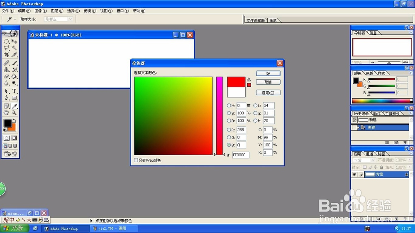Open the History panel flyout menu arrow
Image resolution: width=415 pixels, height=233 pixels.
point(411,113)
